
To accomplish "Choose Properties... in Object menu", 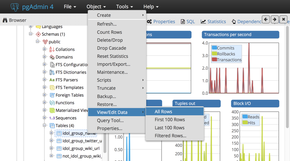I will pyautogui.click(x=117, y=128).
